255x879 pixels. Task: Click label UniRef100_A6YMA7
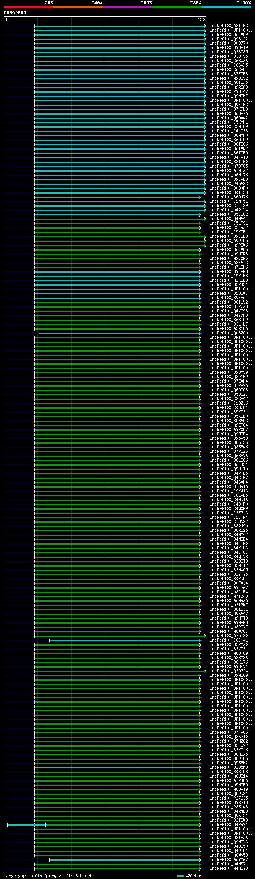(x=229, y=860)
